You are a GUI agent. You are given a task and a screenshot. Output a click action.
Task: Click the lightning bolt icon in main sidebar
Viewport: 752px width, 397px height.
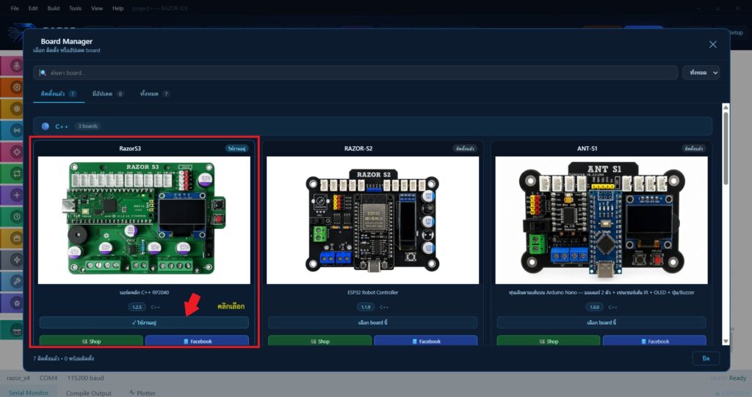click(x=17, y=260)
